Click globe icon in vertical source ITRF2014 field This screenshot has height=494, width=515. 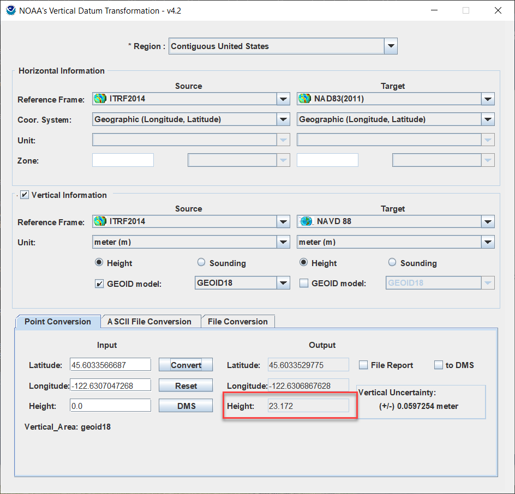coord(100,222)
